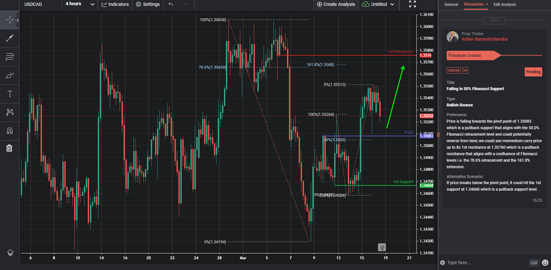Click the 161.8%(1.3568) extension label

pyautogui.click(x=320, y=64)
